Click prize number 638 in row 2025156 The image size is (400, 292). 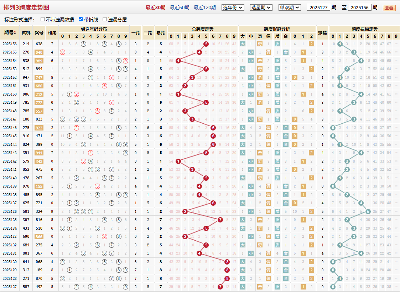pos(39,44)
